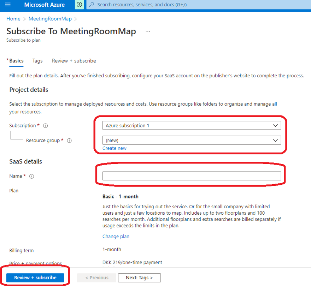Focus the SaaS Name input field
This screenshot has width=311, height=286.
pos(192,176)
